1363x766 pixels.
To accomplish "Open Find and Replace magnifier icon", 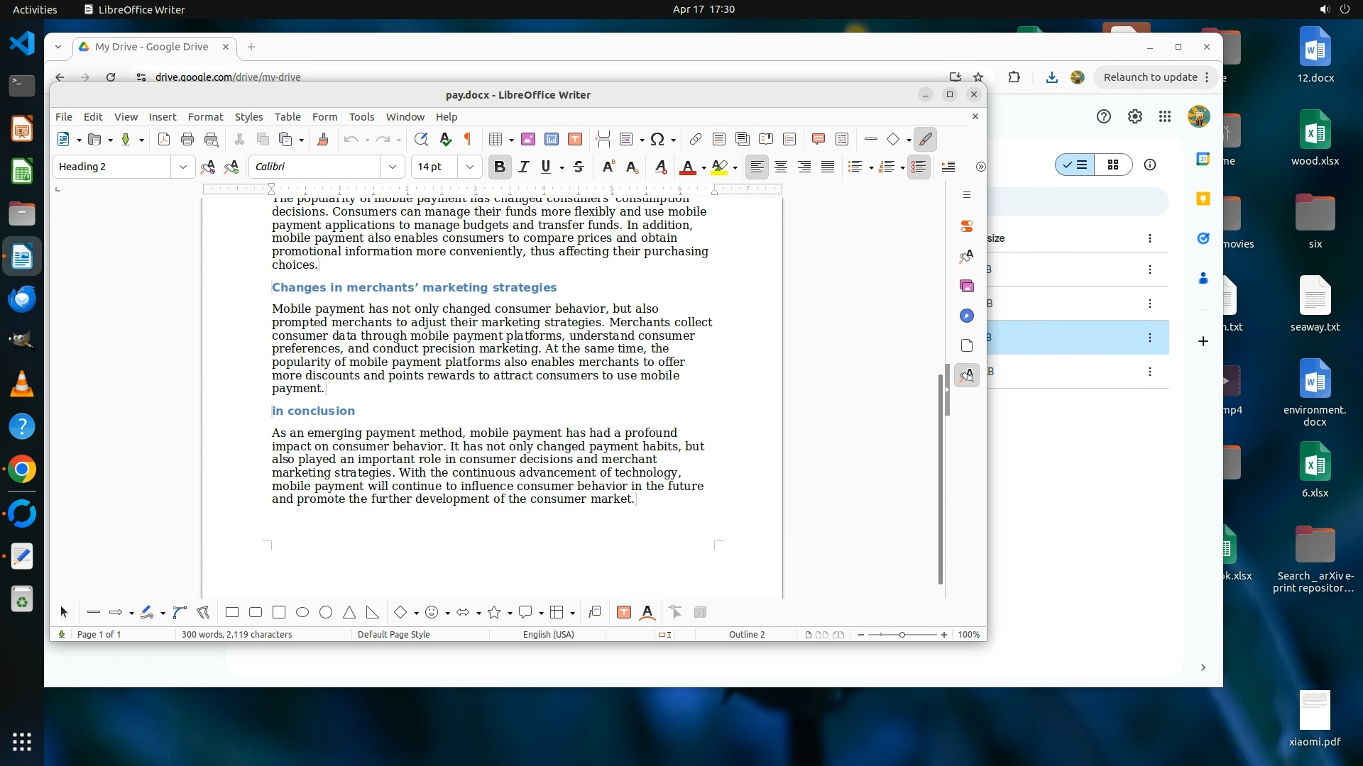I will coord(421,139).
